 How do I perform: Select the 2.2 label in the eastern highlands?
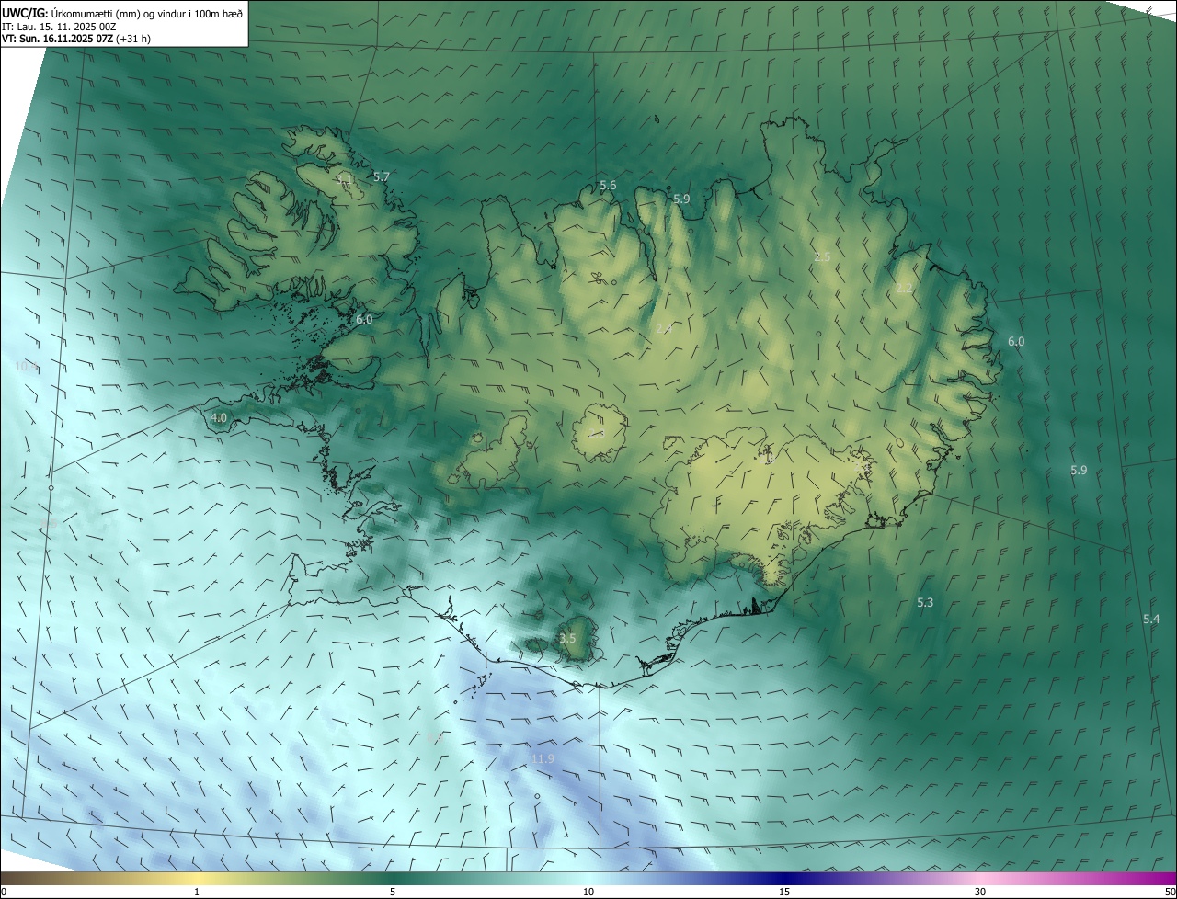(904, 288)
